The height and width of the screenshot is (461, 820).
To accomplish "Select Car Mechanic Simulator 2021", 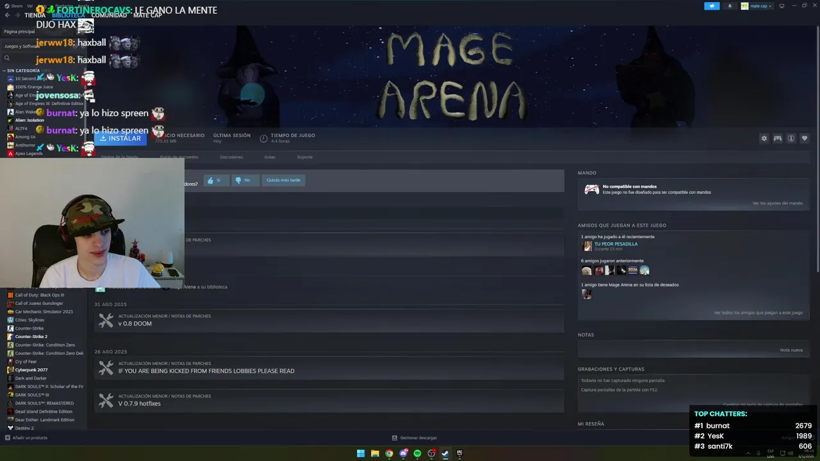I will pos(44,312).
